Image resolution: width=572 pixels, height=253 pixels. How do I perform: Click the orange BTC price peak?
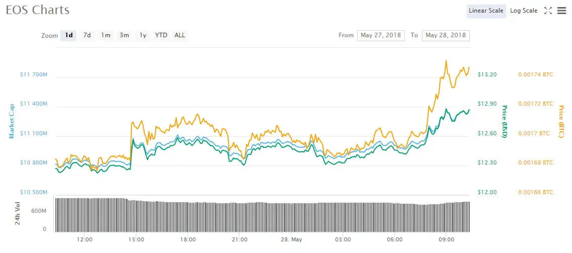(446, 61)
